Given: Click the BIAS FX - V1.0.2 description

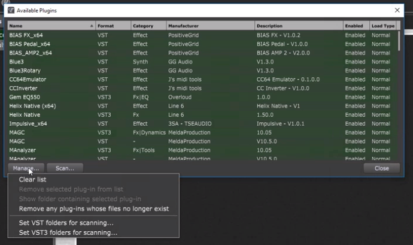Looking at the screenshot, I should click(x=278, y=35).
